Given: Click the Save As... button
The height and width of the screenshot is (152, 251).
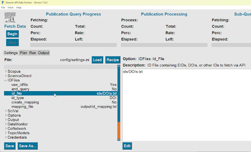Looking at the screenshot, I should [x=27, y=146].
